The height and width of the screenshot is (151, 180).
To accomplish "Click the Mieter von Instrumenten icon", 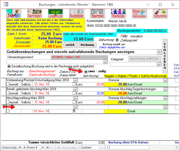I will coord(139,13).
